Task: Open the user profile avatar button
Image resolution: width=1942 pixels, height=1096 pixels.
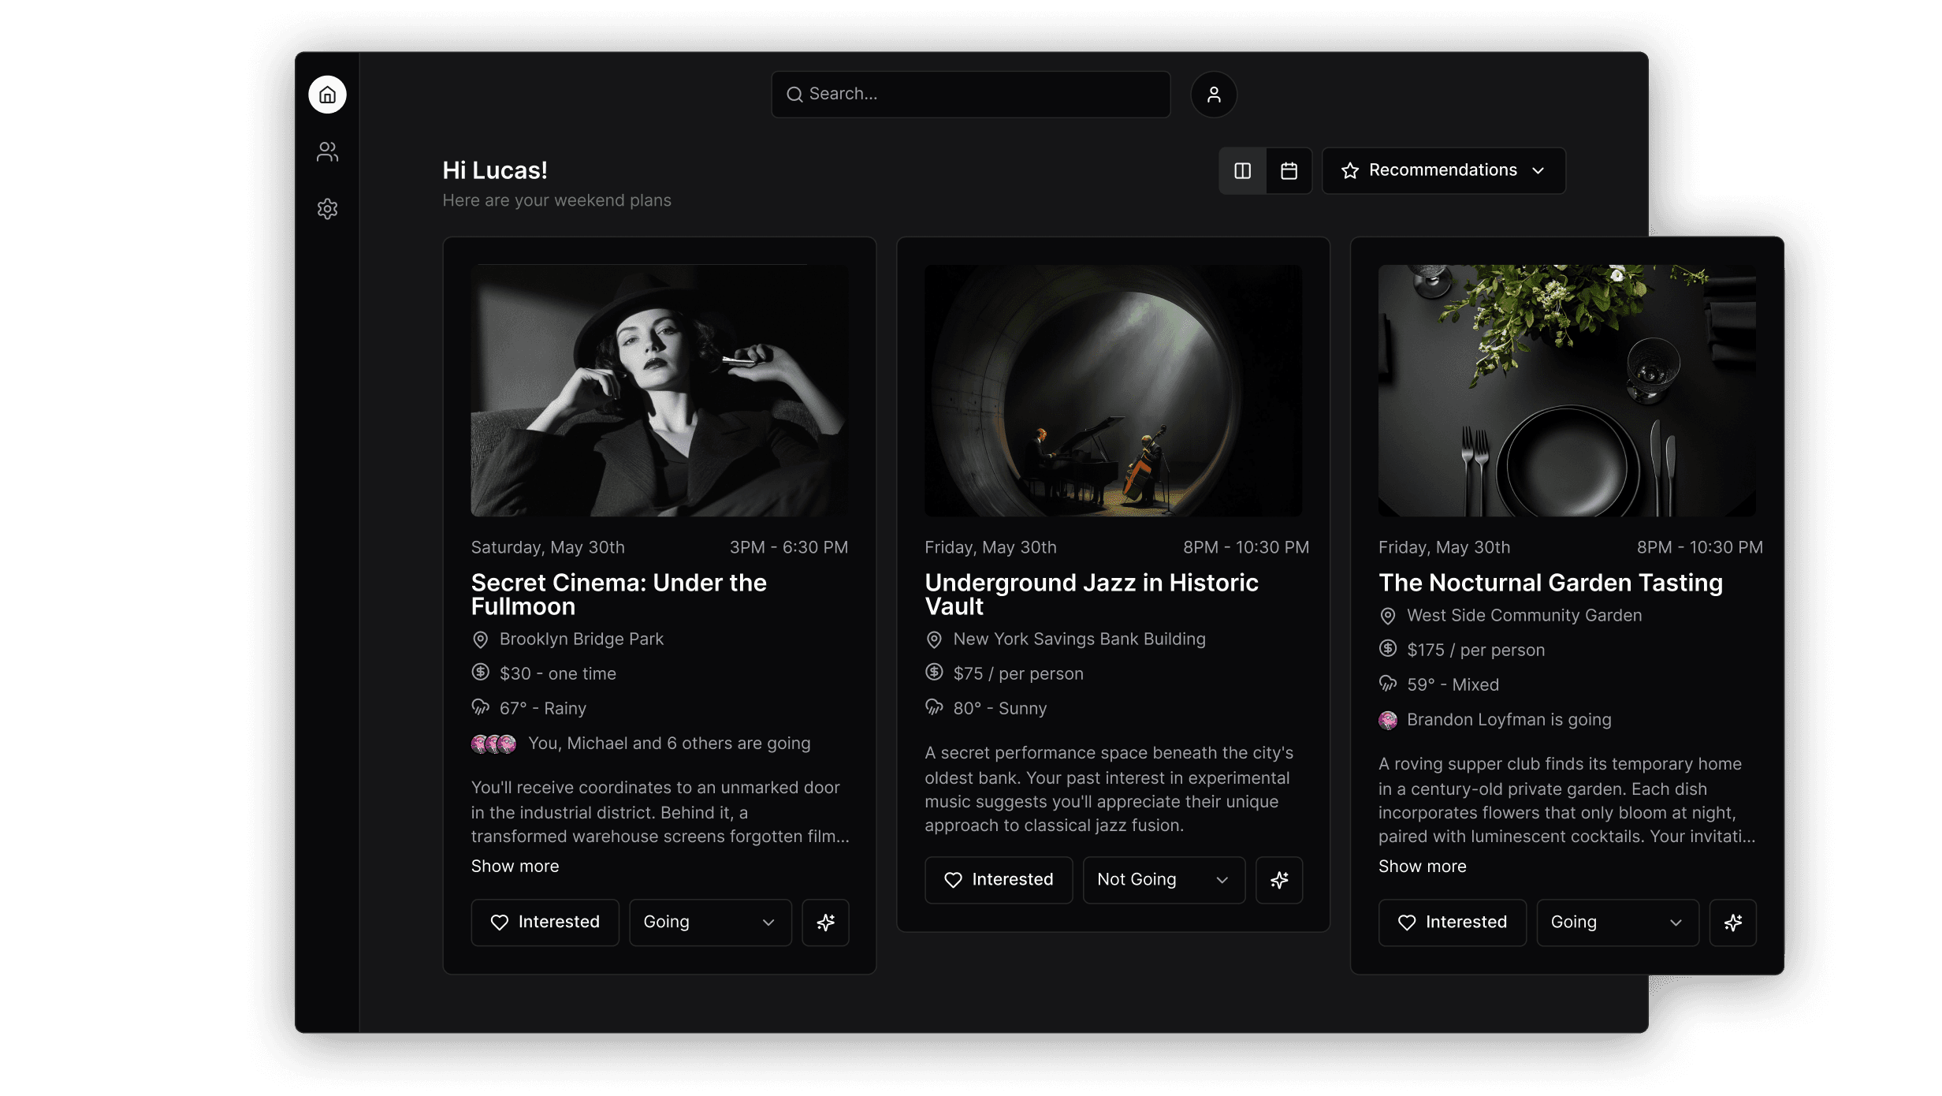Action: tap(1214, 95)
